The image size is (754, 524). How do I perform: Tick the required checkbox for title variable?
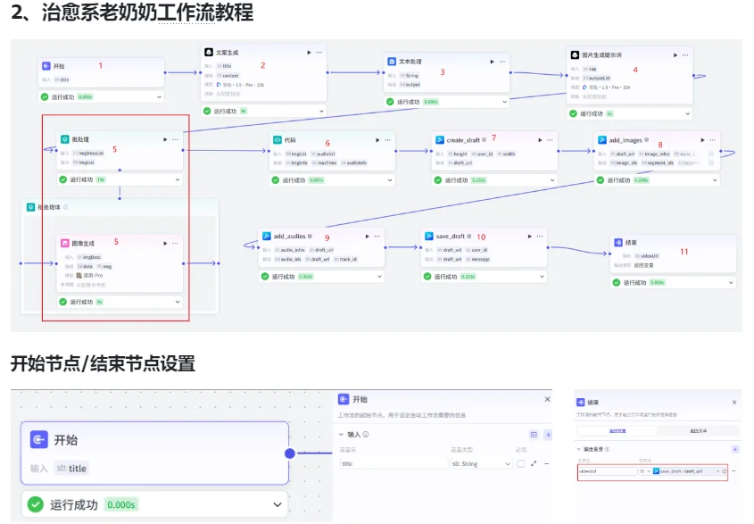[x=521, y=463]
